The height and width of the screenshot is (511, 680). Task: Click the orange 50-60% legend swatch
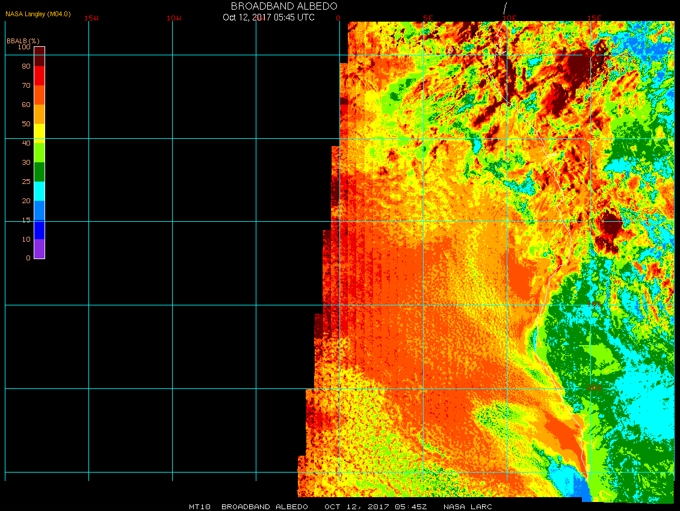(x=39, y=114)
